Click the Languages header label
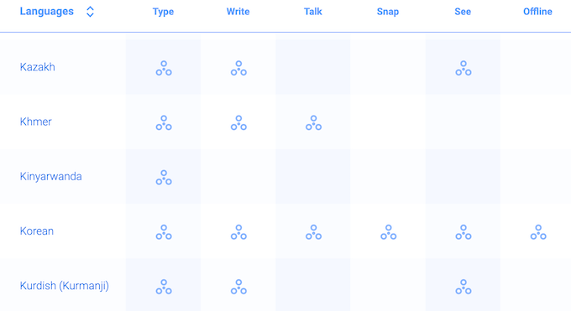The image size is (571, 311). pyautogui.click(x=47, y=12)
